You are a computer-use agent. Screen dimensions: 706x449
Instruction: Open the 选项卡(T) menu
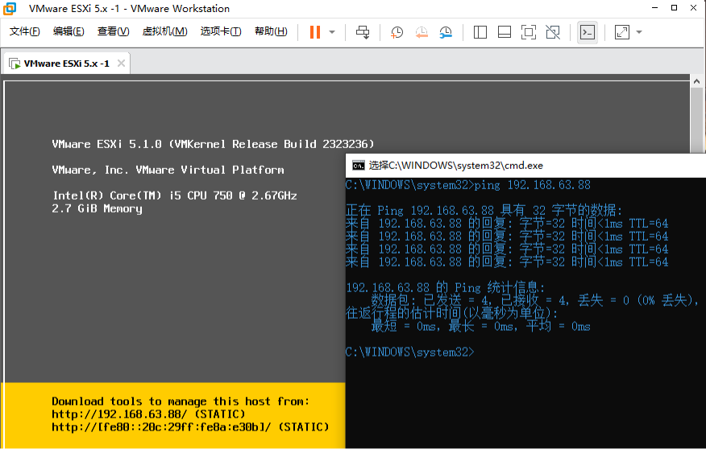(221, 31)
